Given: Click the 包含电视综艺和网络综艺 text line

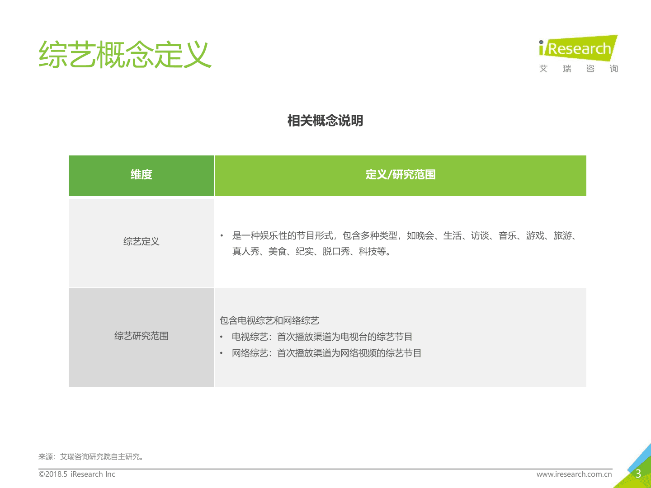Looking at the screenshot, I should click(x=270, y=320).
